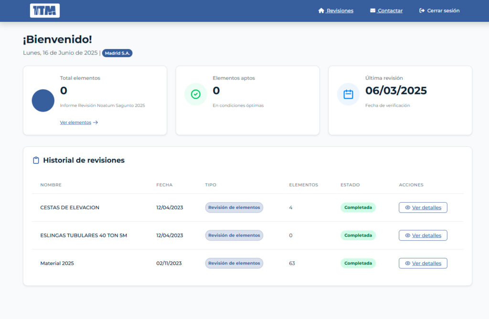The width and height of the screenshot is (489, 319).
Task: Click the ELEMENTOS column header
Action: pos(303,185)
